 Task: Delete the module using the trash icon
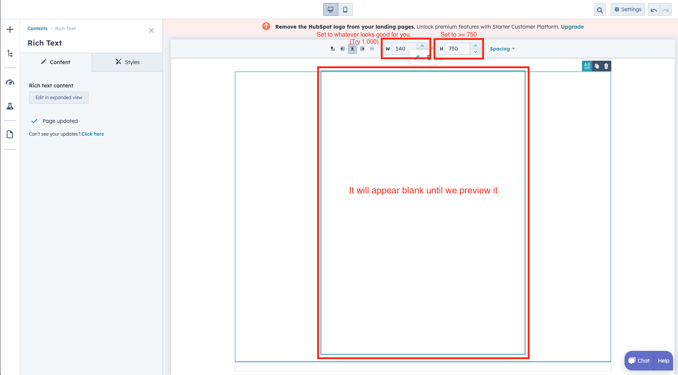[x=606, y=66]
